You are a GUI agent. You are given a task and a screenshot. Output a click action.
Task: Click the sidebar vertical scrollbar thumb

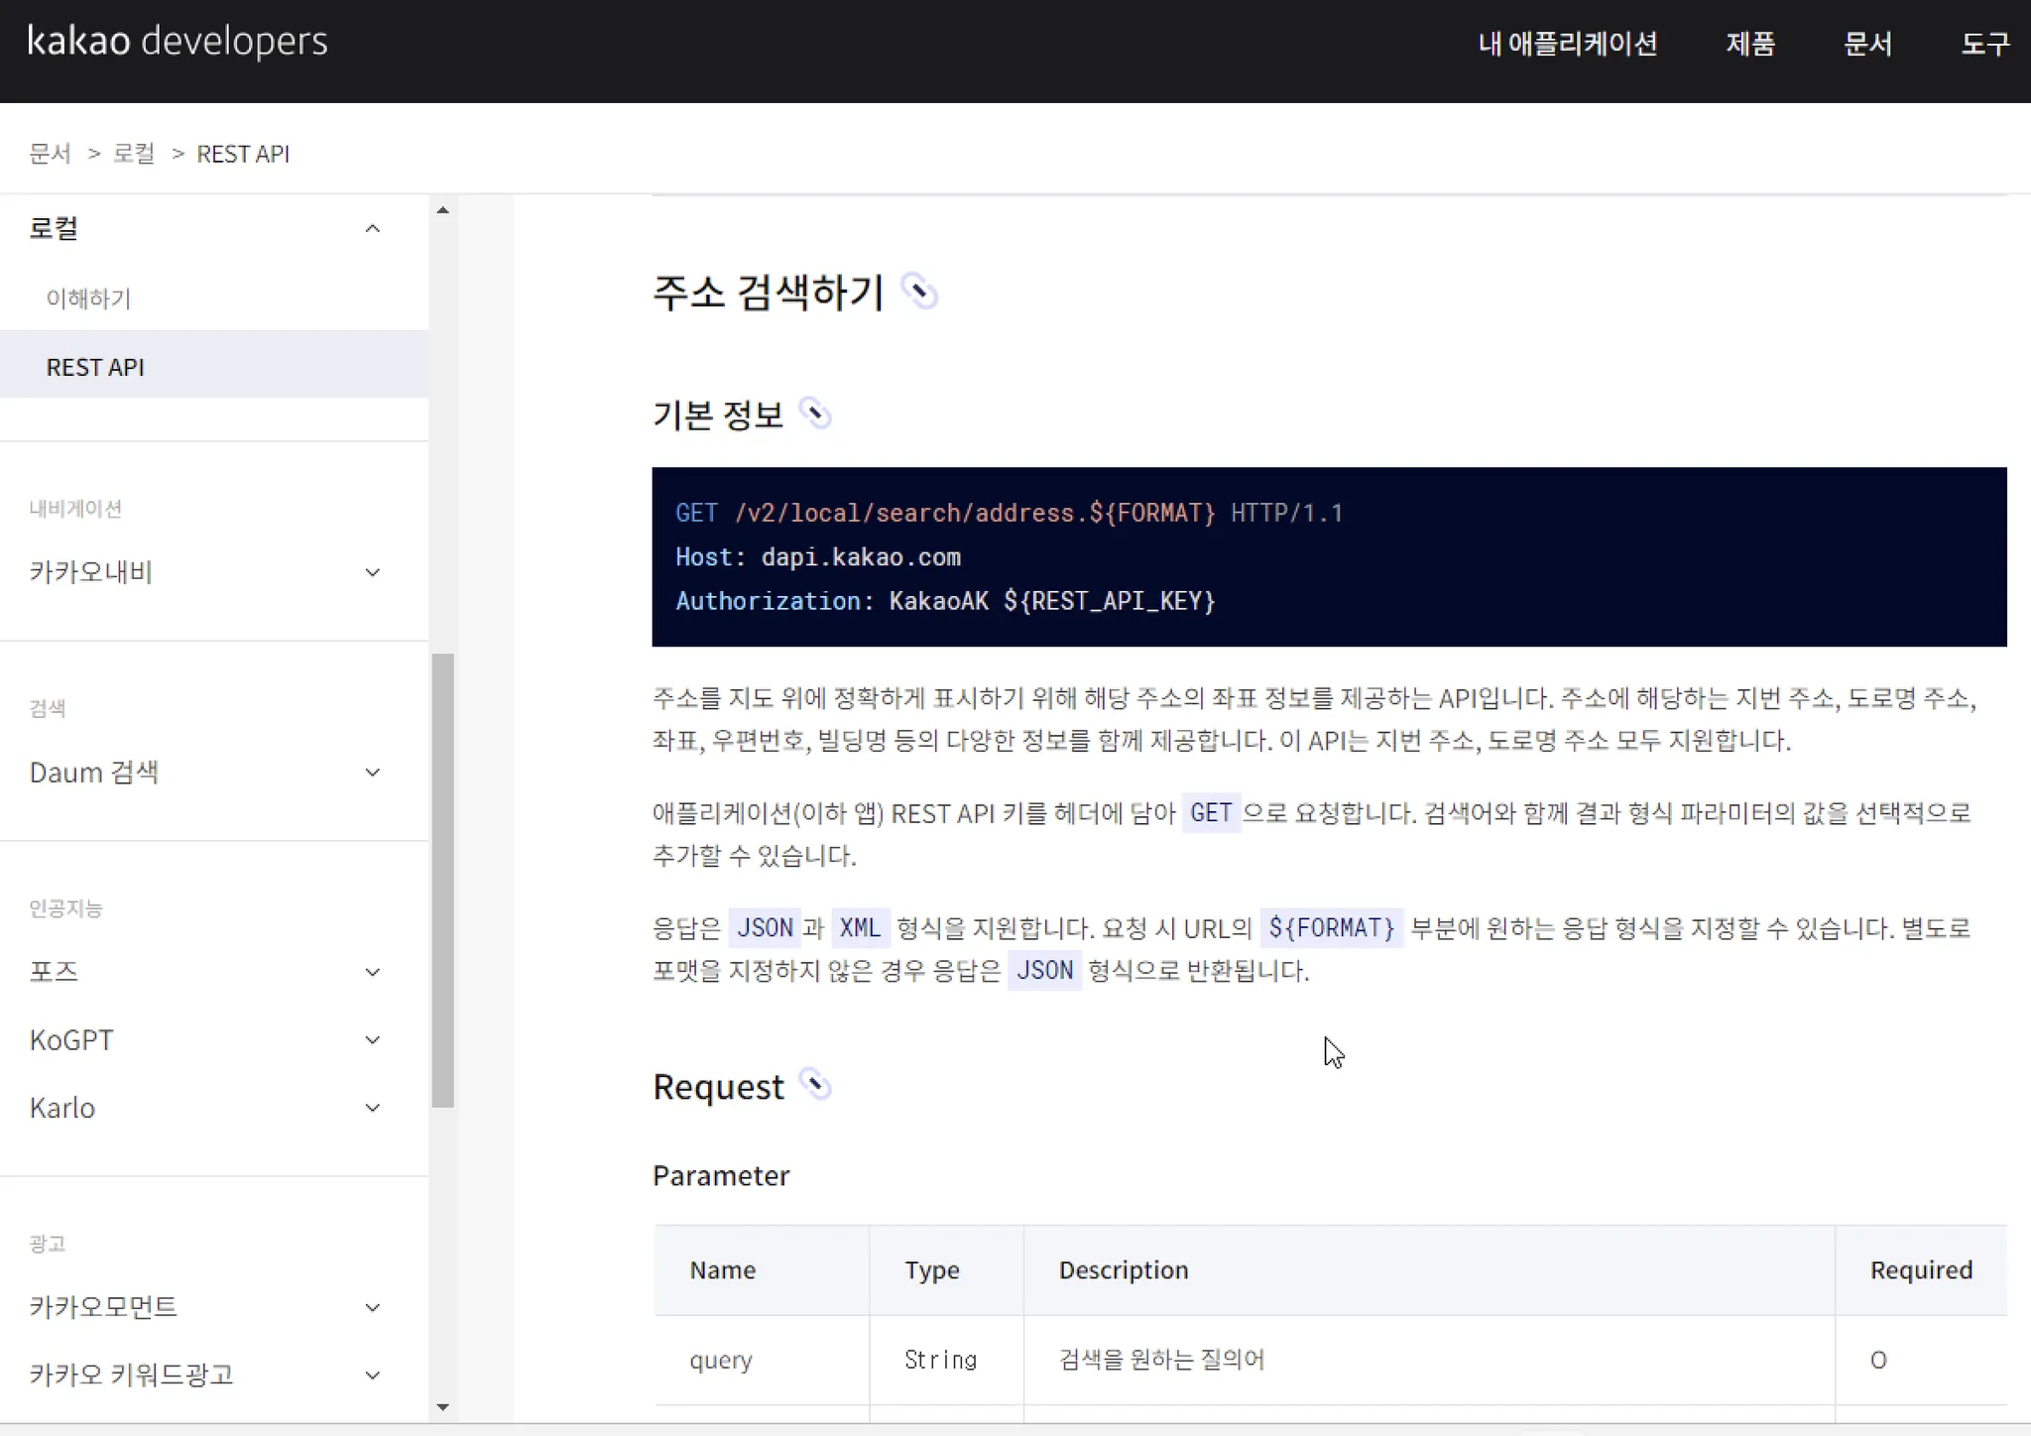point(443,880)
